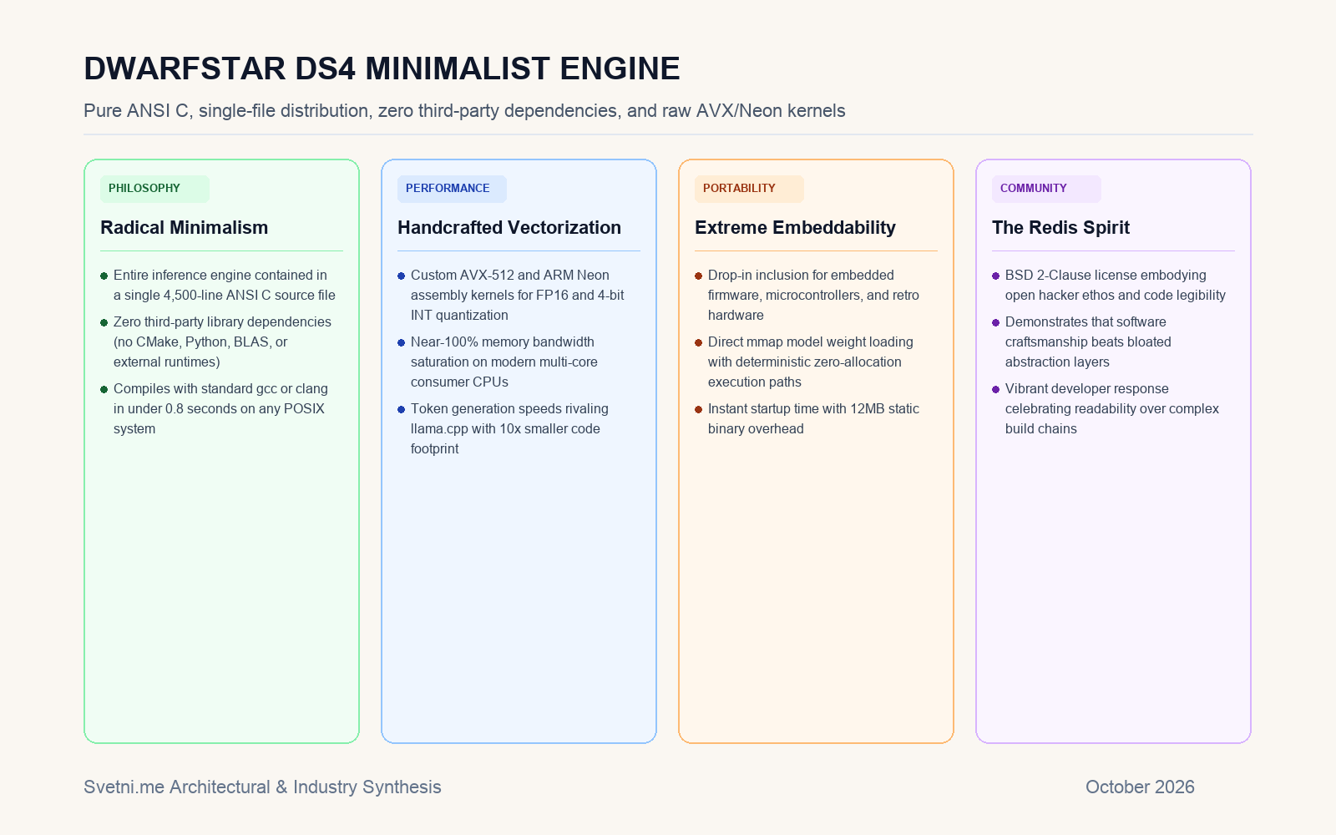This screenshot has height=835, width=1336.
Task: Click the PERFORMANCE tag badge
Action: coord(452,189)
